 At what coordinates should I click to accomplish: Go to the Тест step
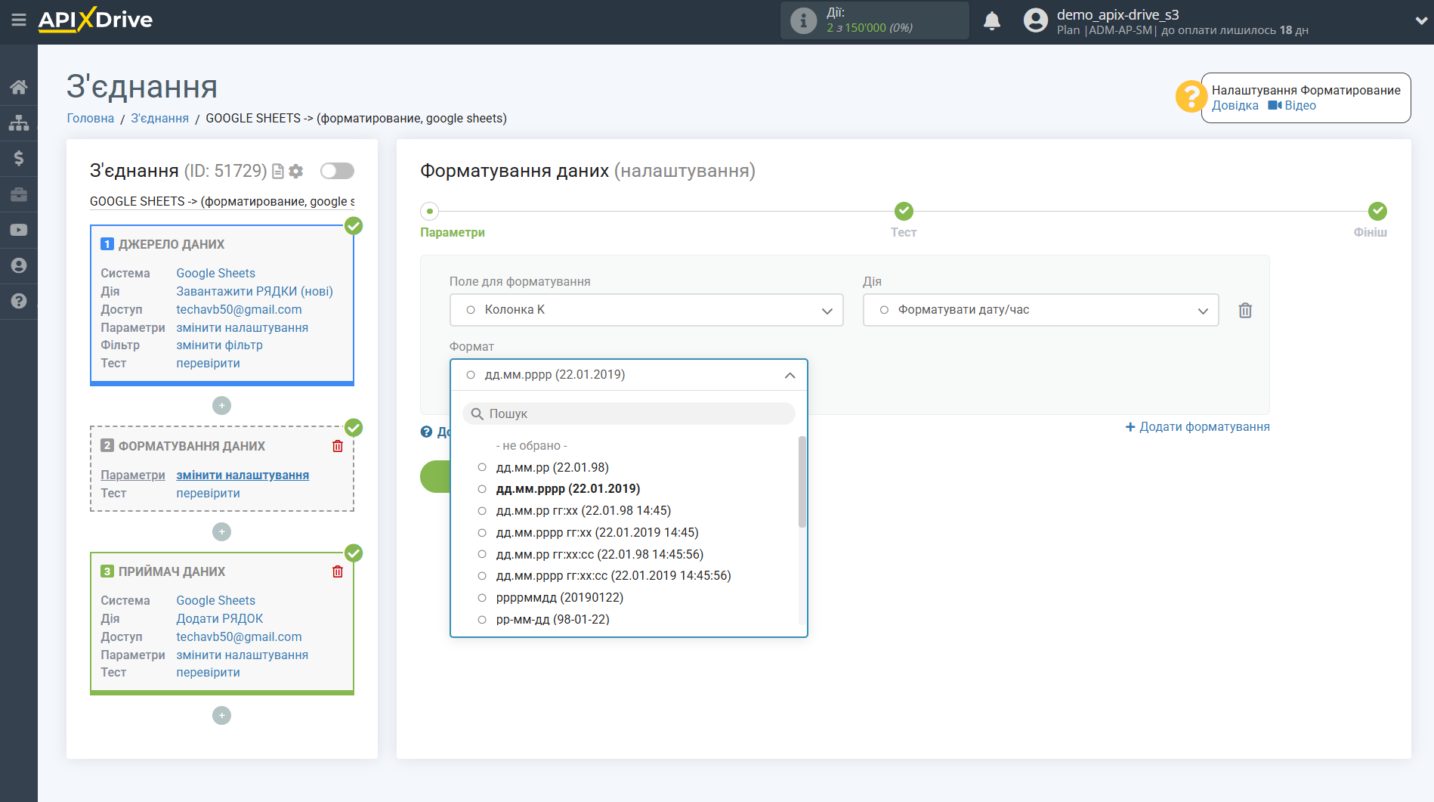tap(904, 232)
